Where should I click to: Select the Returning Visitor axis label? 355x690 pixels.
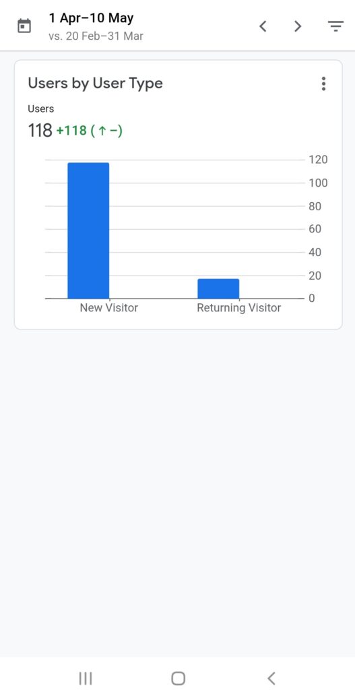(239, 307)
